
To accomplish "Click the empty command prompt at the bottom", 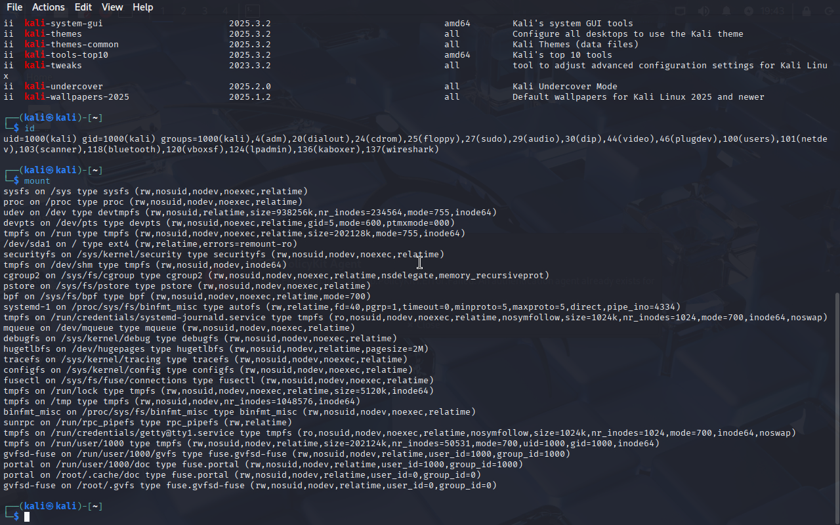I will point(27,517).
